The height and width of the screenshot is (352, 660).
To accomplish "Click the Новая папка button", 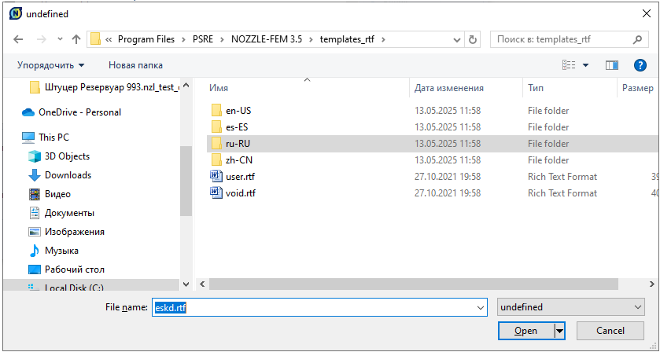I will (135, 65).
